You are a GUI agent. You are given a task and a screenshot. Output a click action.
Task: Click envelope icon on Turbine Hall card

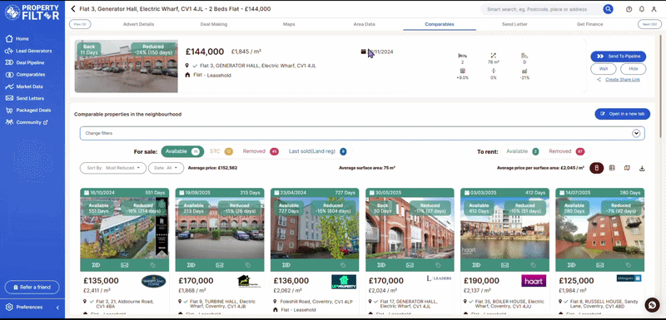tap(220, 265)
